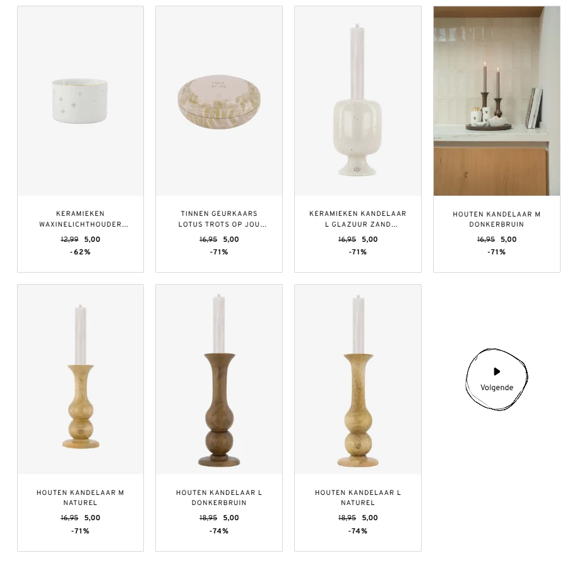Screen dimensions: 577x565
Task: Select the Houten Kandelaar L Naturel title
Action: [x=358, y=497]
